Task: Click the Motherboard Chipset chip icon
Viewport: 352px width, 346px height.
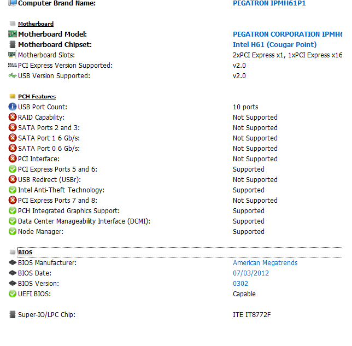Action: 13,44
